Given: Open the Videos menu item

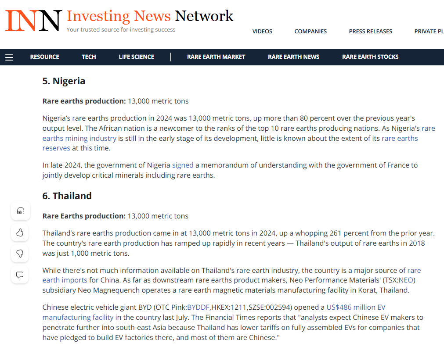Looking at the screenshot, I should [262, 31].
